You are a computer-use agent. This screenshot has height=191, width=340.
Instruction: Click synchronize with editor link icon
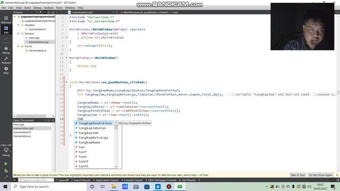coord(45,12)
